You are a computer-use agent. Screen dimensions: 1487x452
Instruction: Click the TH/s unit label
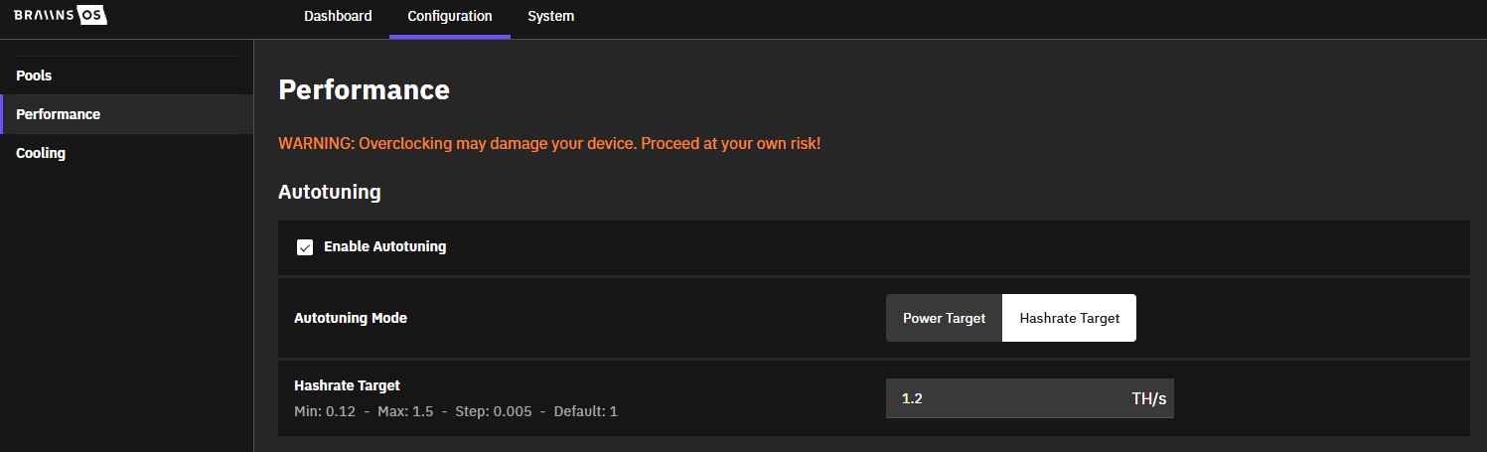[1148, 398]
